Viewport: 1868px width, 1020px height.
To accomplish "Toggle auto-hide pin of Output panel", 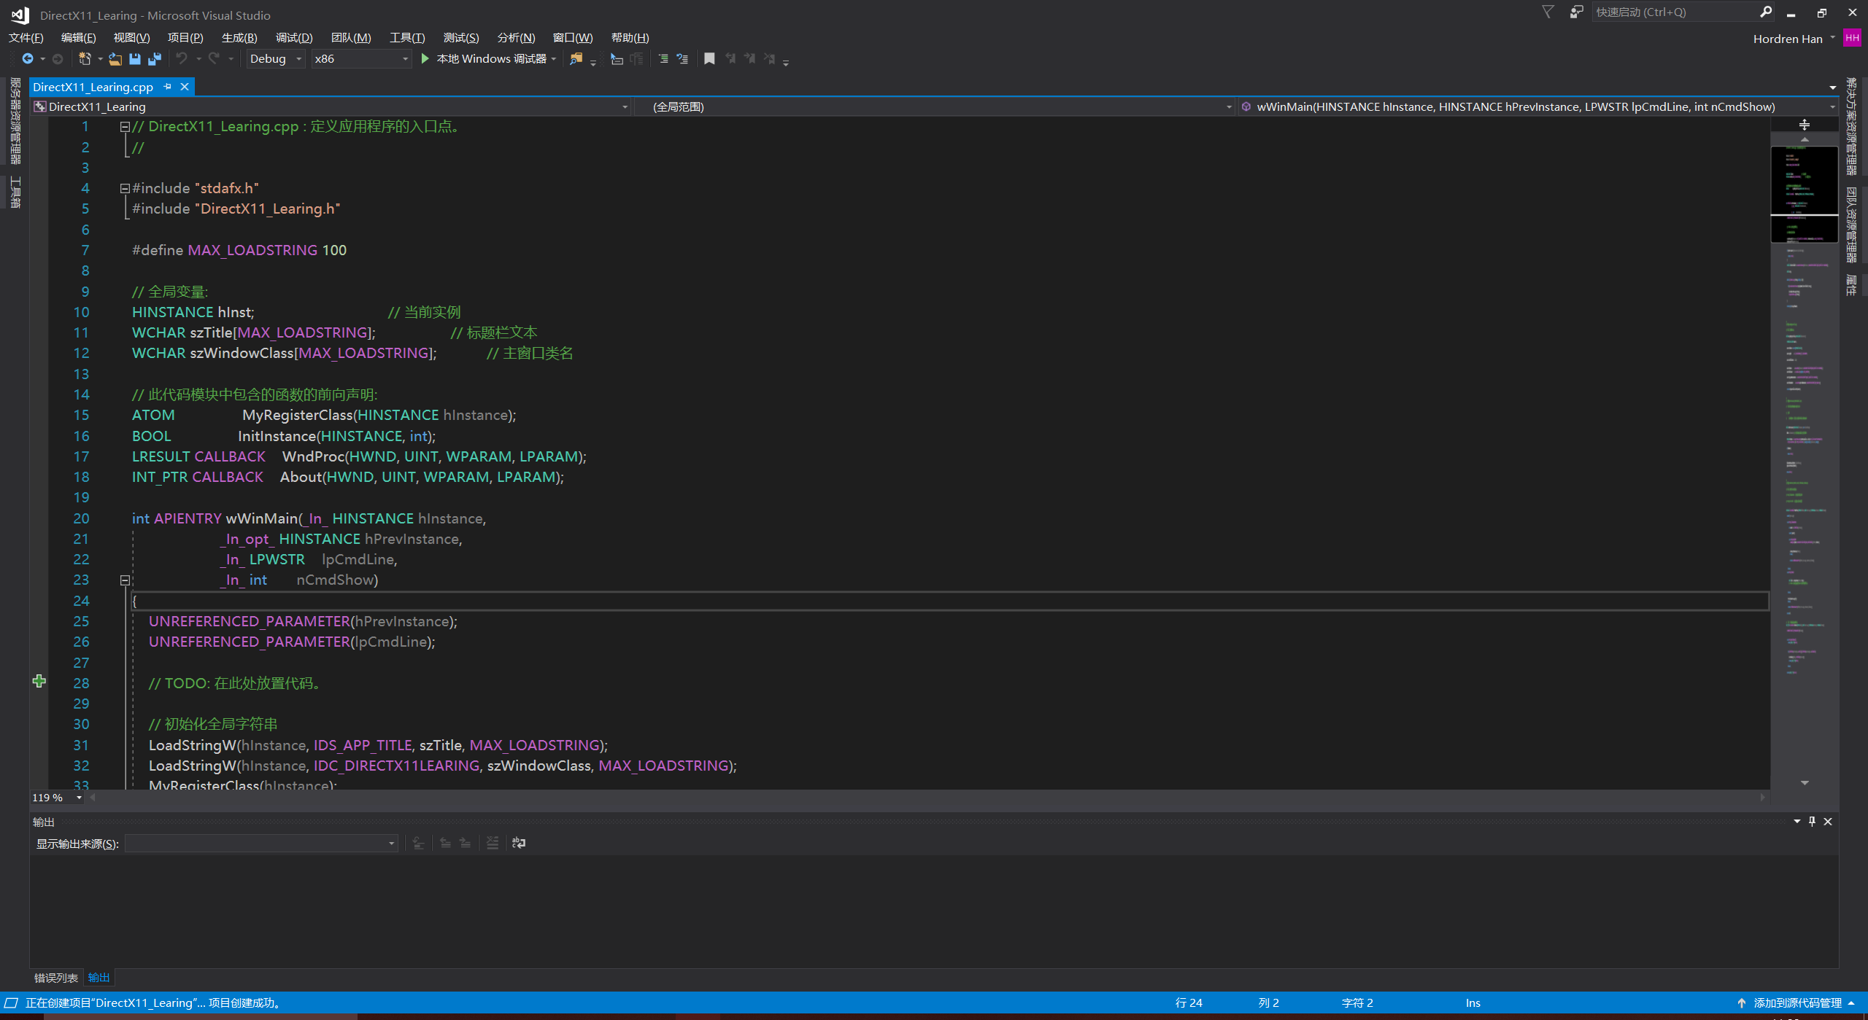I will [1812, 822].
